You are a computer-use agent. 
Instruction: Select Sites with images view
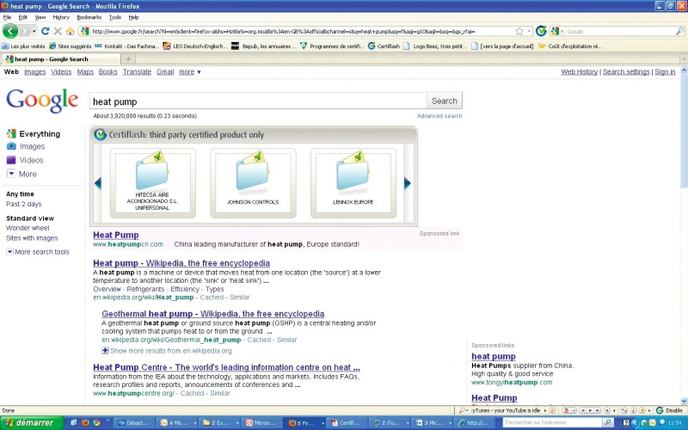click(x=32, y=238)
